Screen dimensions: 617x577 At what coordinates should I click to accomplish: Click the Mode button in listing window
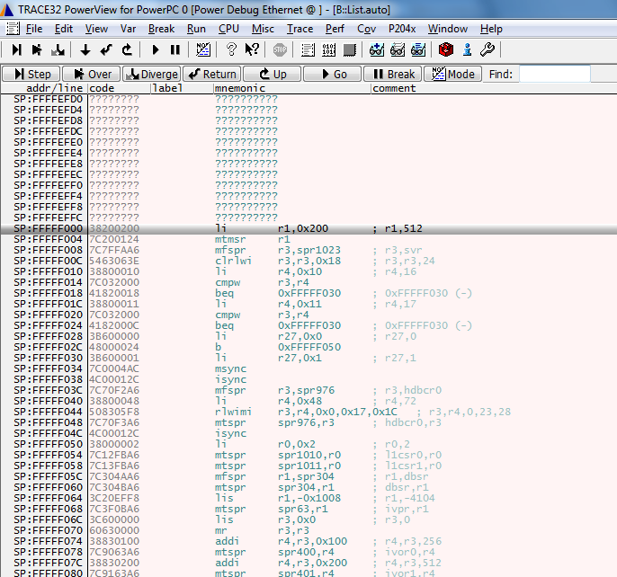click(453, 74)
